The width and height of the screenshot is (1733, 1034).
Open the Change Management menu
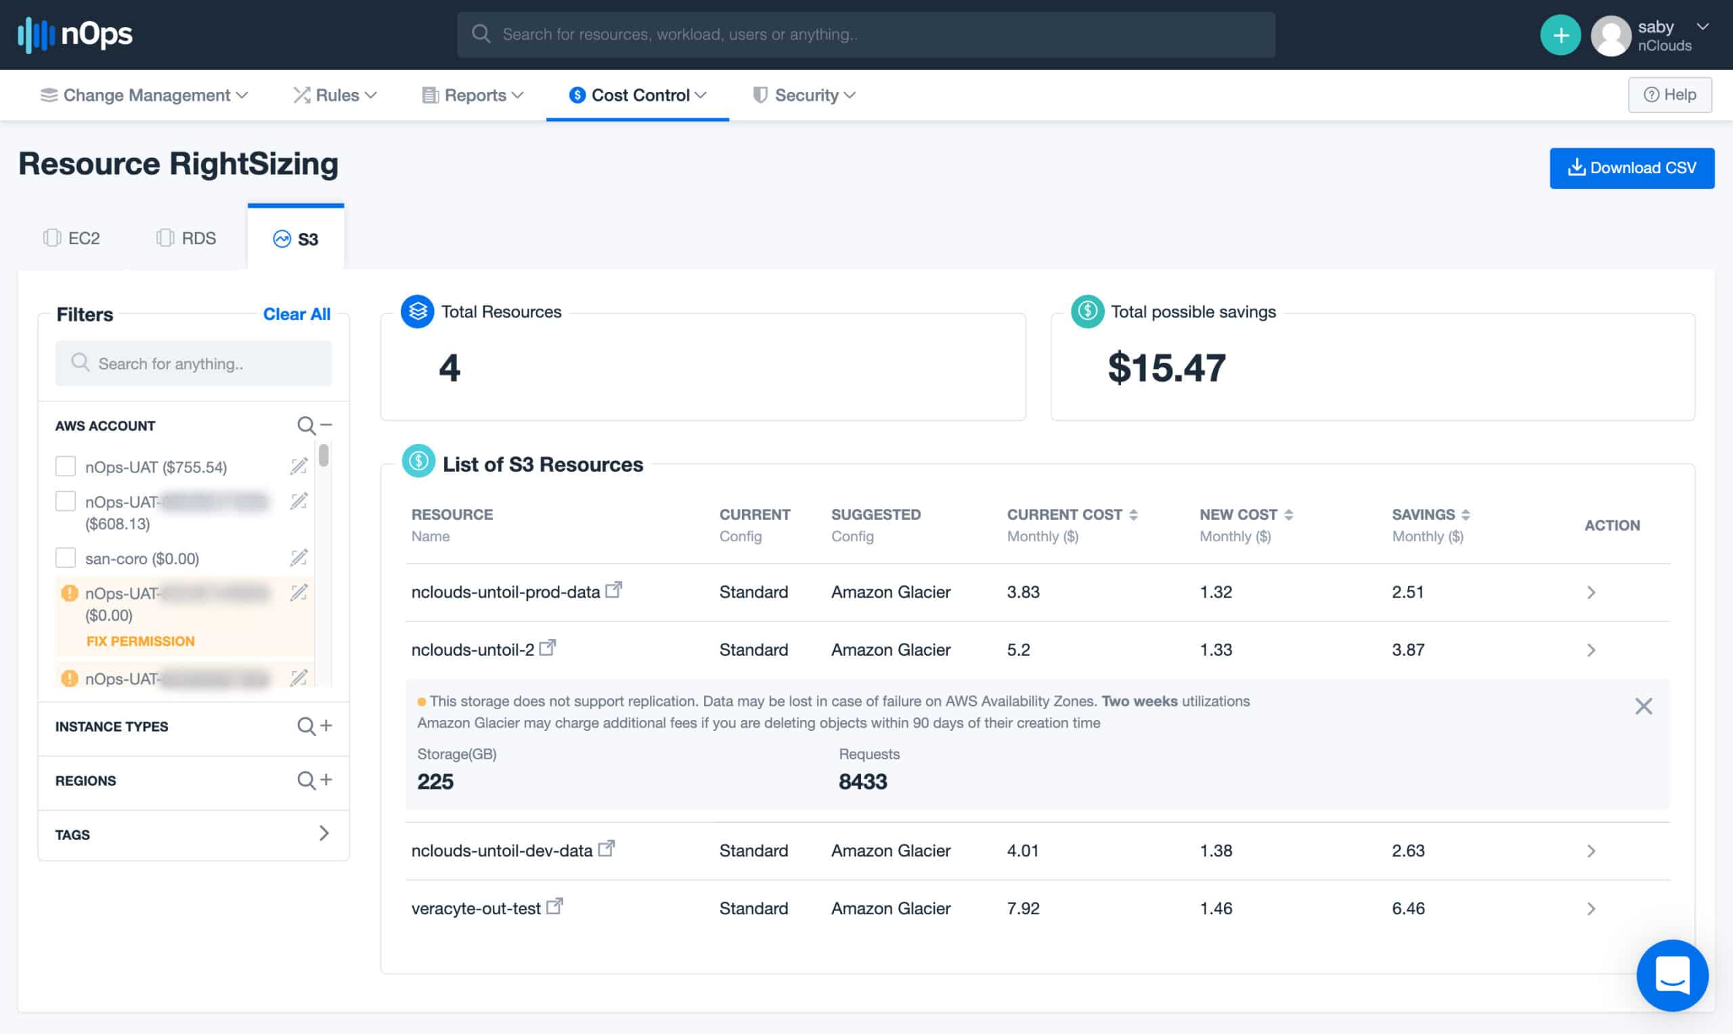coord(144,95)
